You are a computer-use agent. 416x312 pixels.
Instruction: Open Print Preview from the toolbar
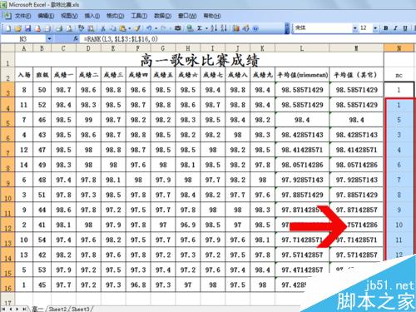[69, 28]
